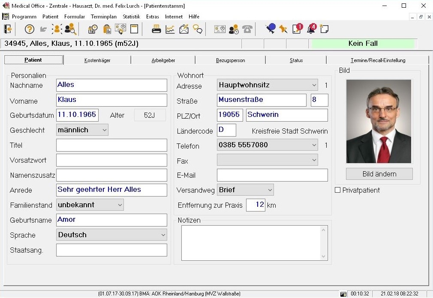Click the yellow pushpin icon
This screenshot has width=433, height=298.
click(283, 29)
